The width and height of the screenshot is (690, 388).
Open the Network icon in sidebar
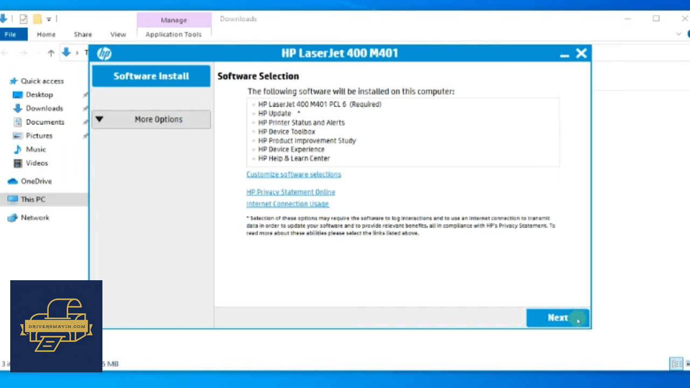(x=12, y=218)
